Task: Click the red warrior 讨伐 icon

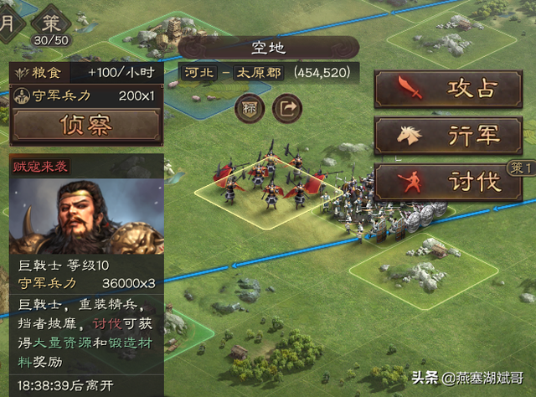Action: pos(410,182)
